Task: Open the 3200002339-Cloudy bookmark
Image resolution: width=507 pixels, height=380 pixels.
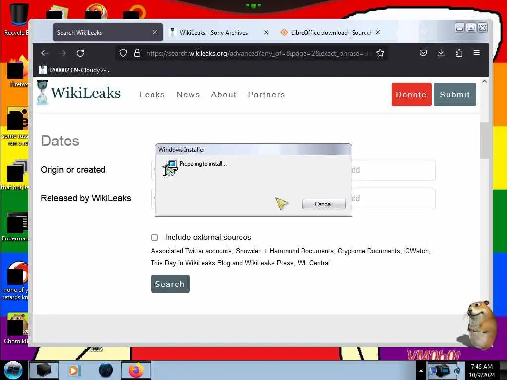Action: pos(75,70)
